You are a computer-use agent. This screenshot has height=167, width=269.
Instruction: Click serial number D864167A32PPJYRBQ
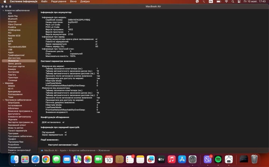(79, 20)
